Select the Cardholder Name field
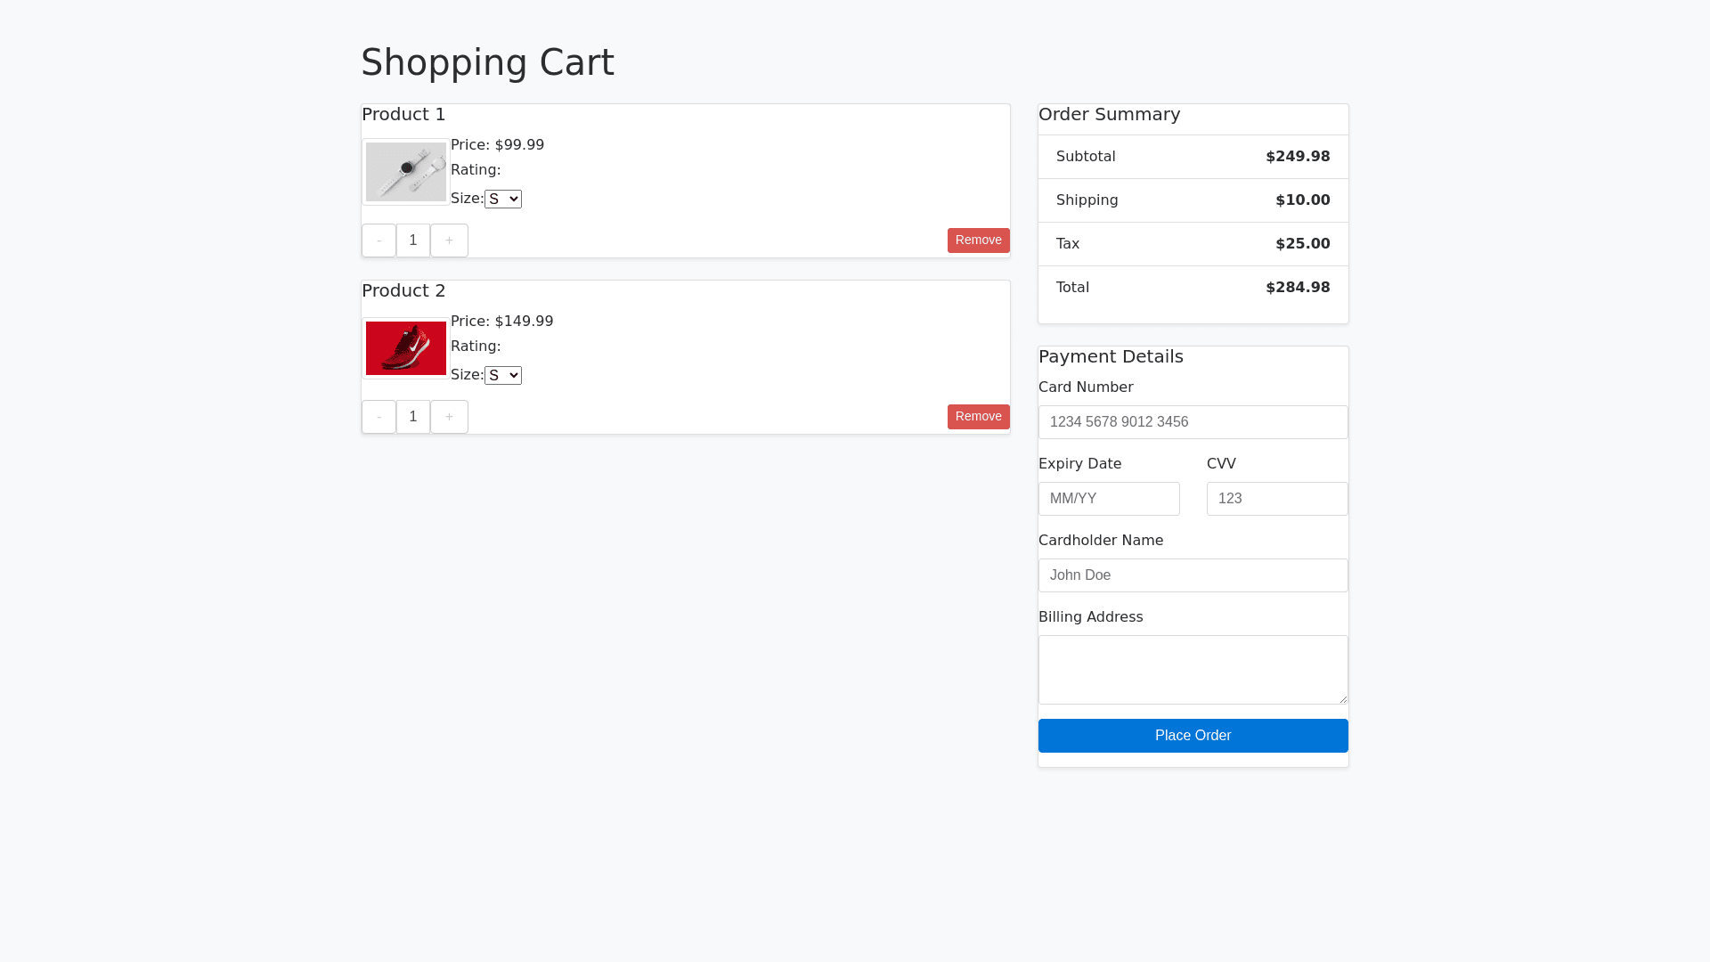 tap(1193, 575)
